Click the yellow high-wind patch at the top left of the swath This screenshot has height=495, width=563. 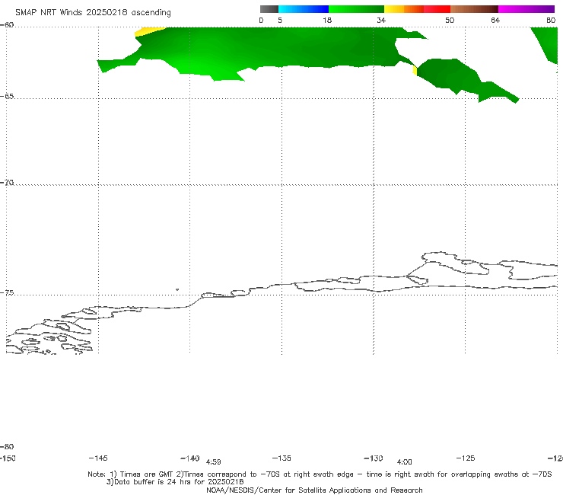tap(147, 31)
